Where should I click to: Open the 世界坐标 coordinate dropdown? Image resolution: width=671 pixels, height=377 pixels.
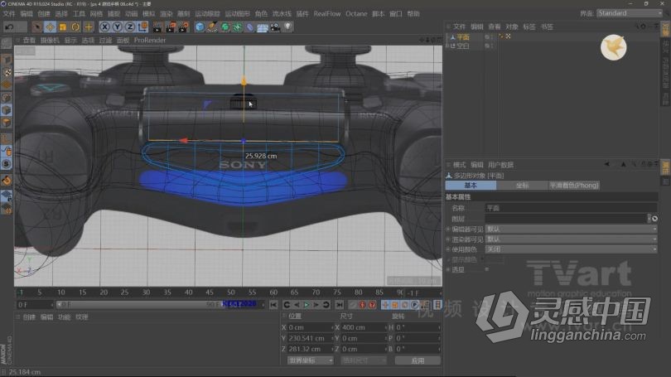coord(311,360)
